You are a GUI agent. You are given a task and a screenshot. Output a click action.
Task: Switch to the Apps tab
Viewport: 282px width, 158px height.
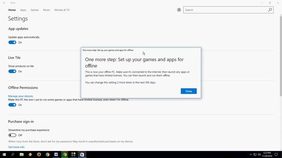(23, 10)
